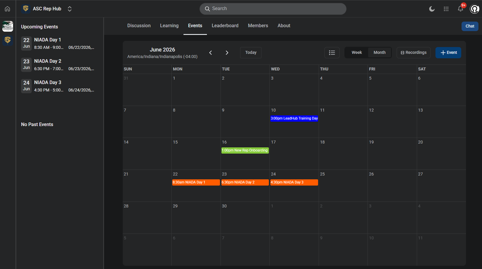Image resolution: width=482 pixels, height=269 pixels.
Task: Select June 28 day number
Action: (x=126, y=206)
